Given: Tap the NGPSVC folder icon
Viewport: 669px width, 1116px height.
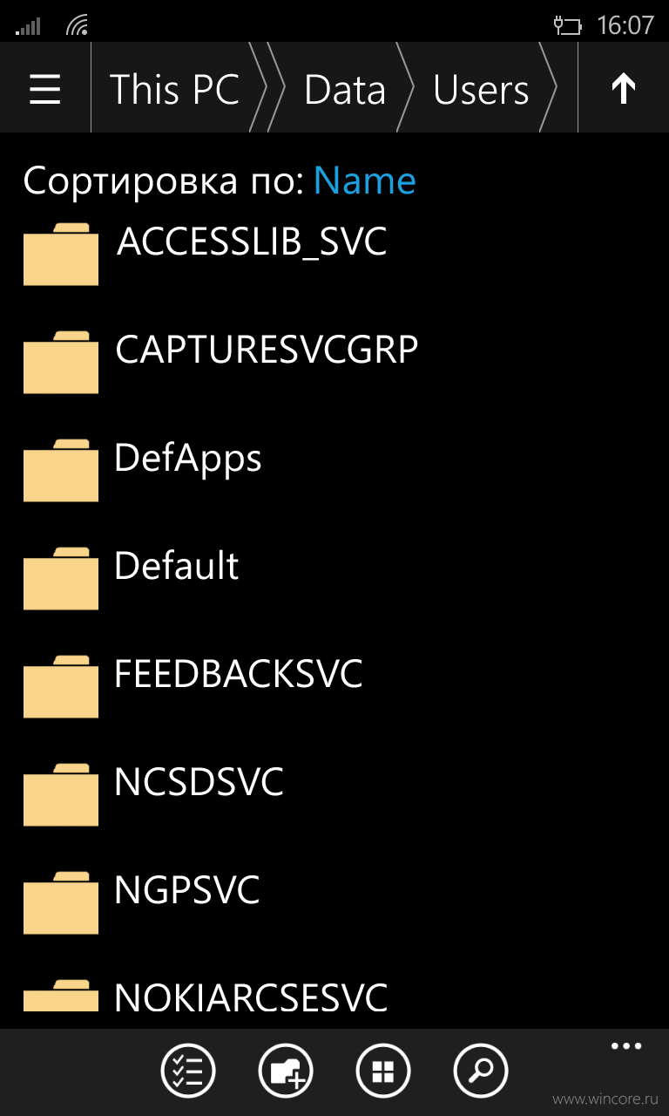Looking at the screenshot, I should [61, 902].
